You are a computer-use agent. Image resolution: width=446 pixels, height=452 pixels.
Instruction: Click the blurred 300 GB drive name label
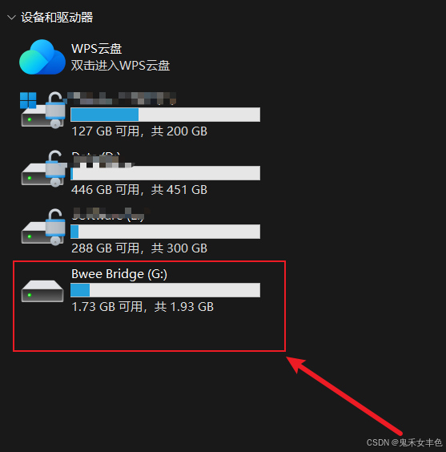click(110, 214)
